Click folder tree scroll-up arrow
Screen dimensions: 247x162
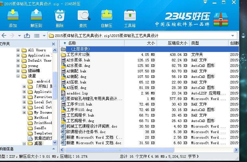(55, 50)
